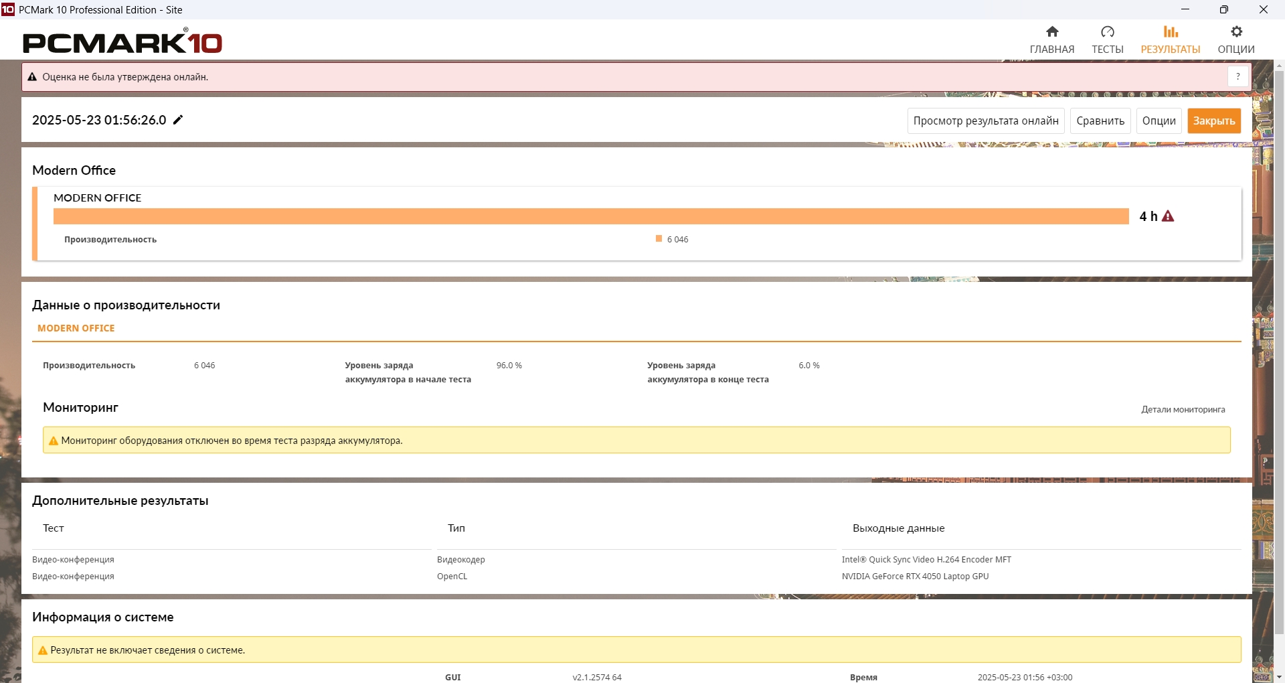
Task: Click the Данные о производительности heading
Action: pos(126,305)
